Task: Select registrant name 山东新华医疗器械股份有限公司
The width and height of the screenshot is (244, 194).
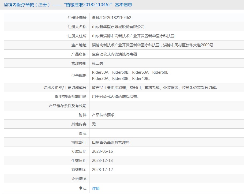Action: click(x=118, y=27)
